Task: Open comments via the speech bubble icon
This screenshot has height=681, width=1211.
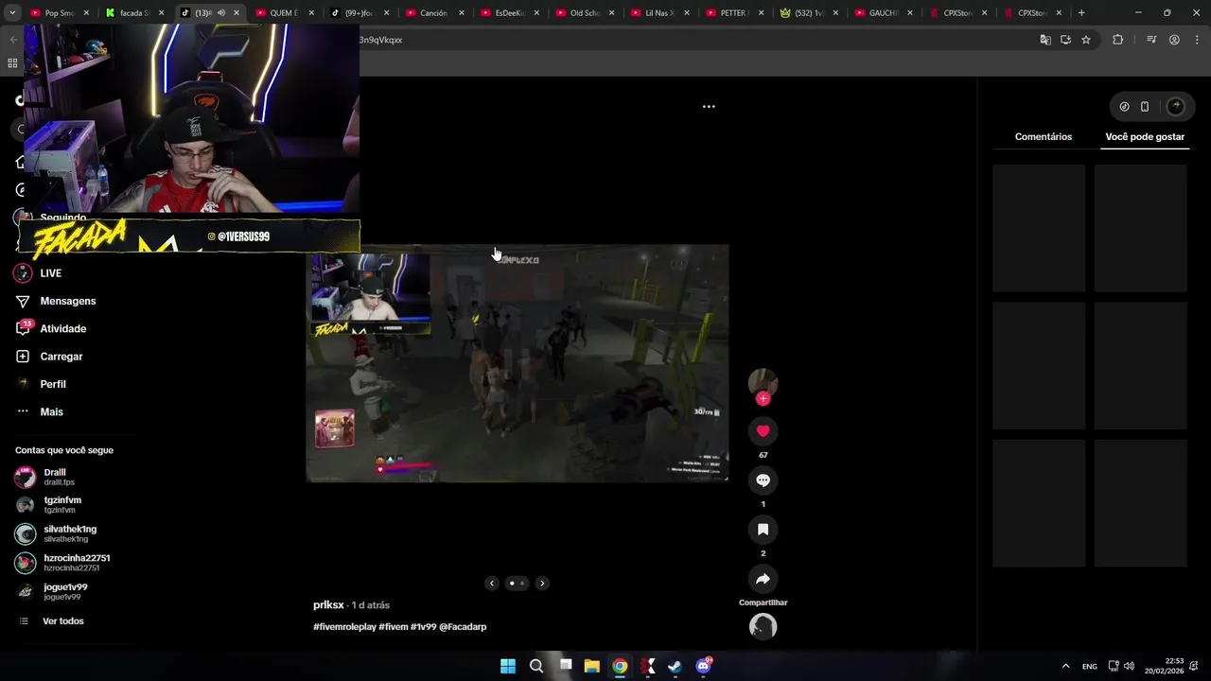Action: [763, 480]
